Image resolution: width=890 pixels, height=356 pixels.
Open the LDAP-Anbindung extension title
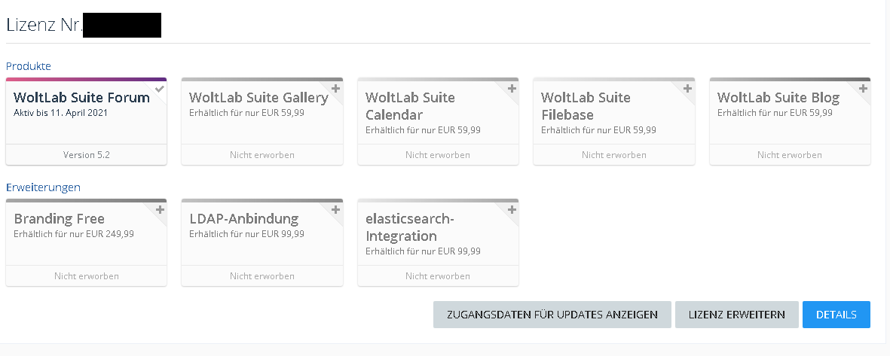tap(244, 219)
